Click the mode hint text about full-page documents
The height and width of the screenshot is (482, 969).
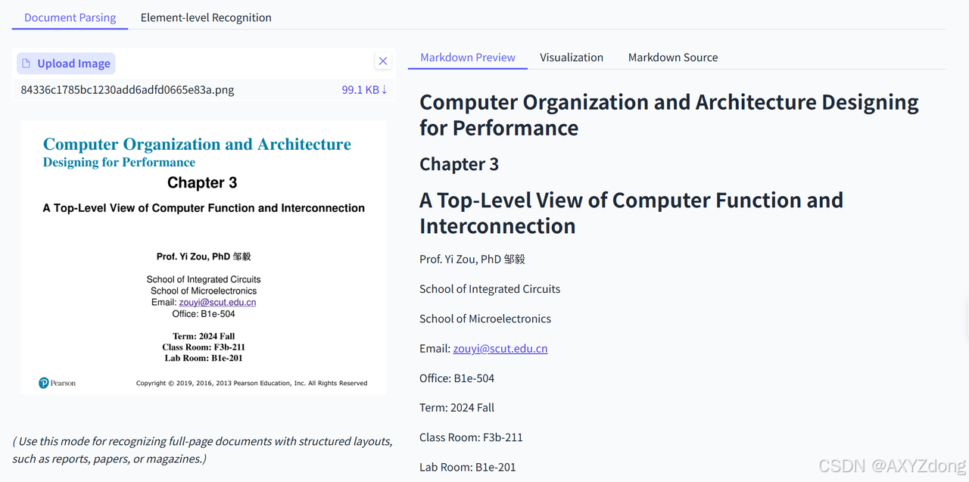point(203,449)
